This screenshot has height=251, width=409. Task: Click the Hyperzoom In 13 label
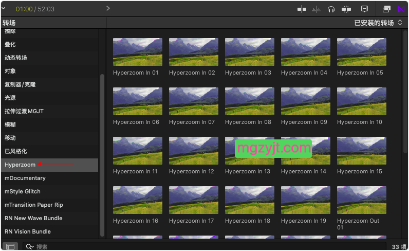coord(248,172)
